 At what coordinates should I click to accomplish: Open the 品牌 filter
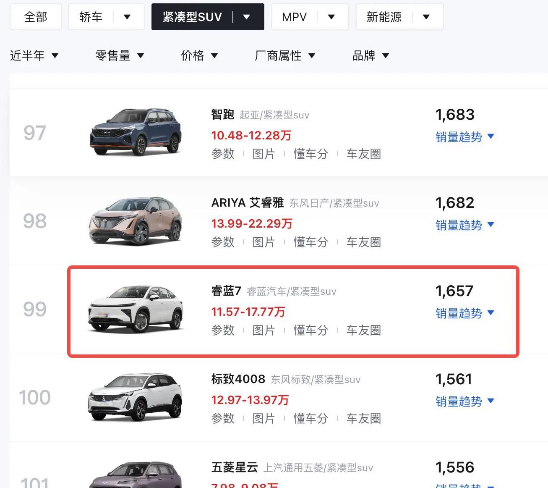(x=371, y=55)
